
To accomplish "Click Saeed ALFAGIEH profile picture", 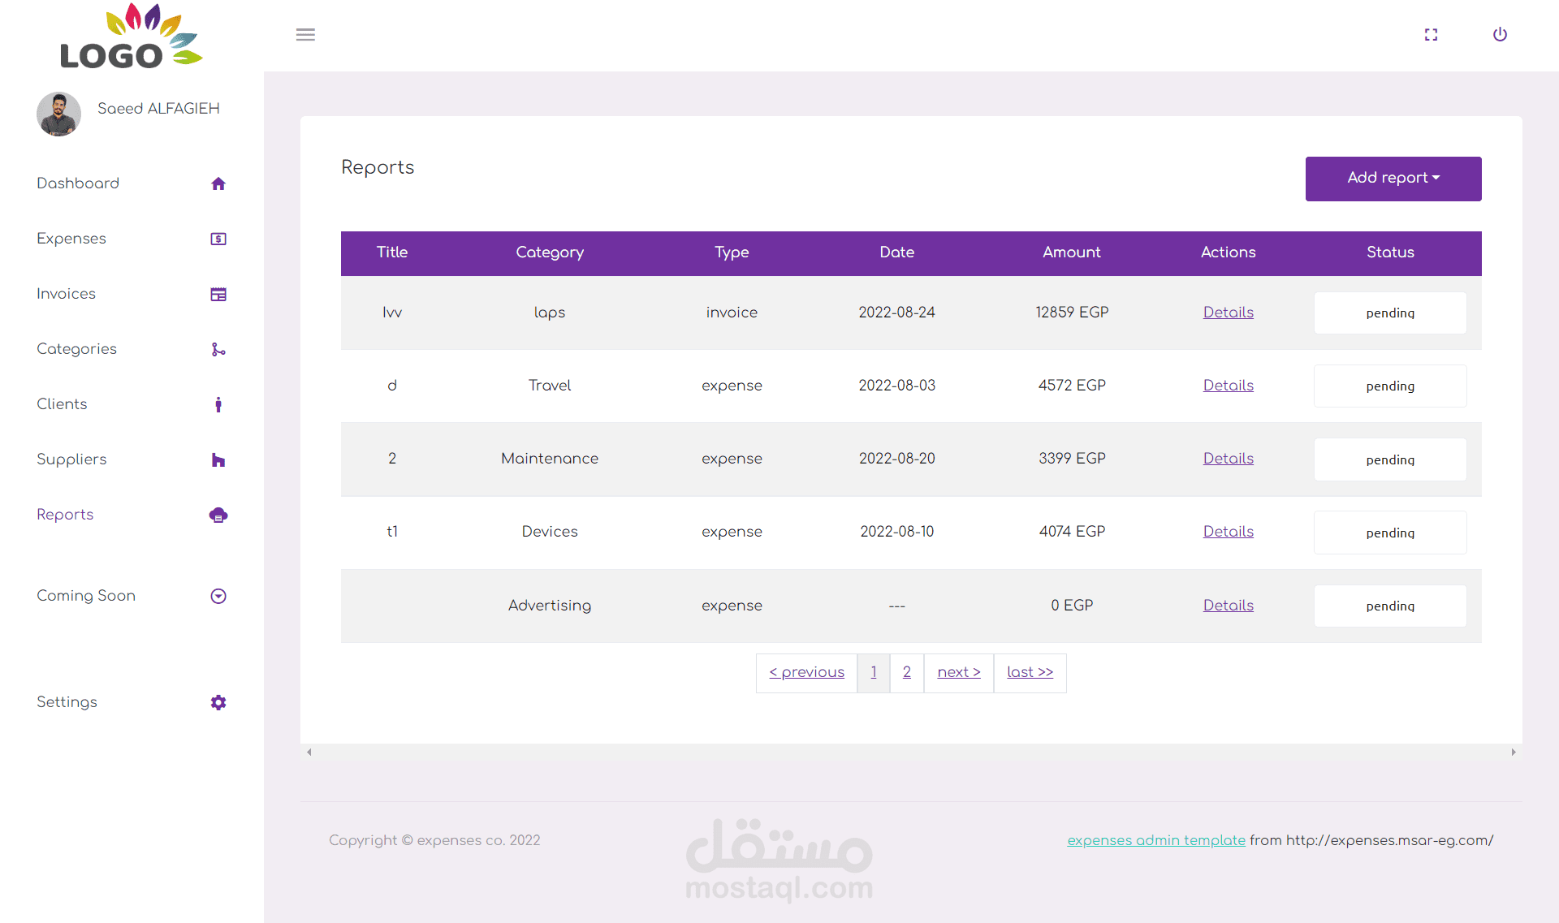I will click(x=58, y=114).
